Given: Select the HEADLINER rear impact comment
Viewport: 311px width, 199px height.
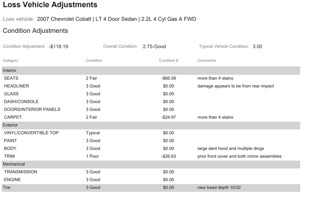Looking at the screenshot, I should coord(235,86).
